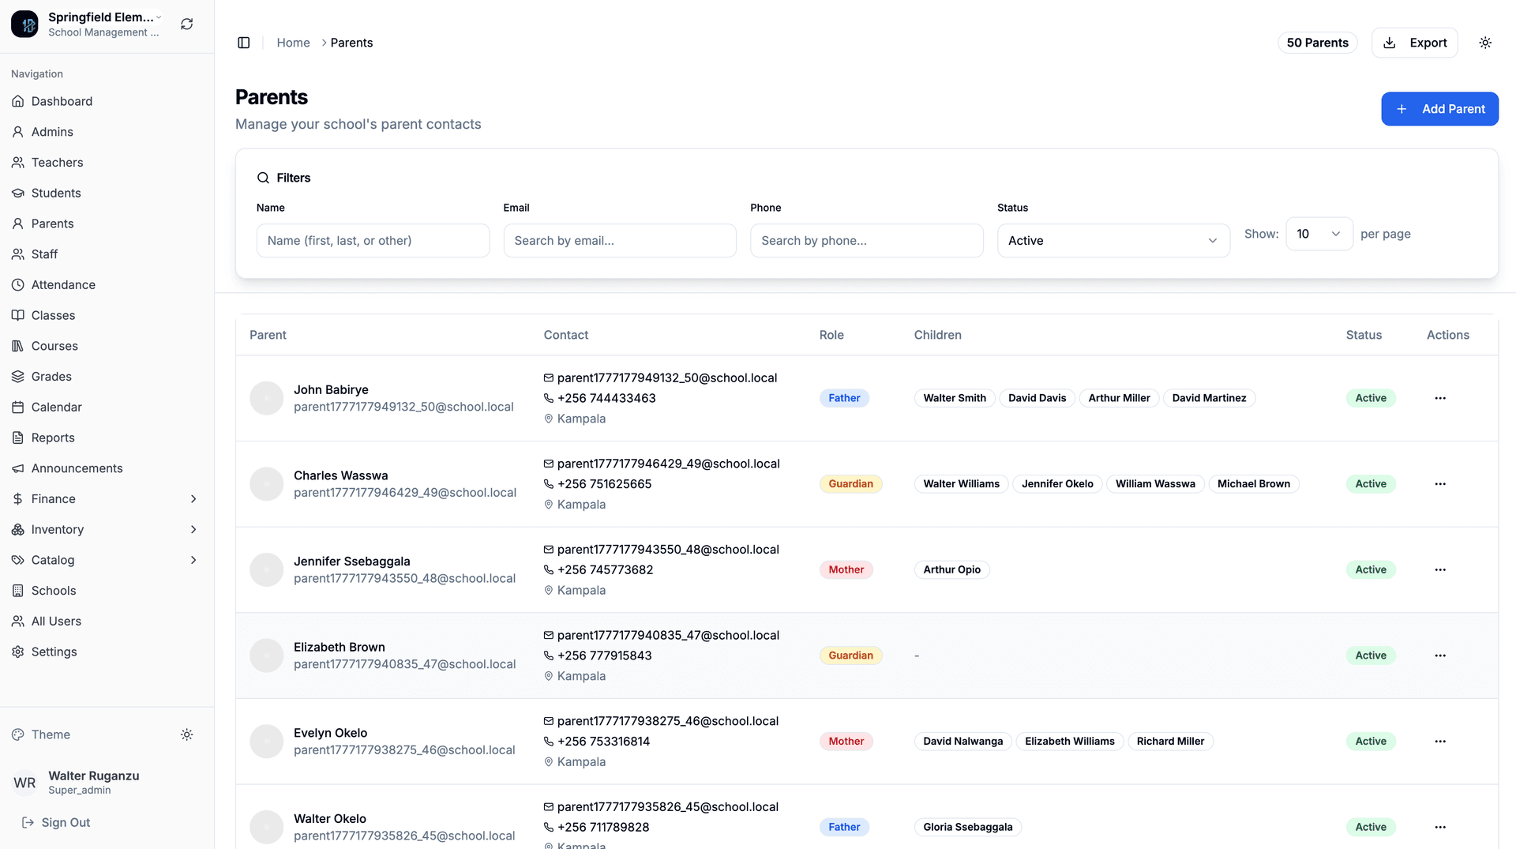The height and width of the screenshot is (849, 1516).
Task: Click Evelyn Okelo's Mother role badge
Action: [x=846, y=741]
